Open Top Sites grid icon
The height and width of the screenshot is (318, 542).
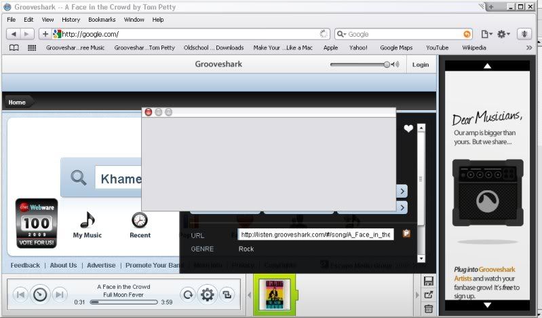click(x=32, y=48)
